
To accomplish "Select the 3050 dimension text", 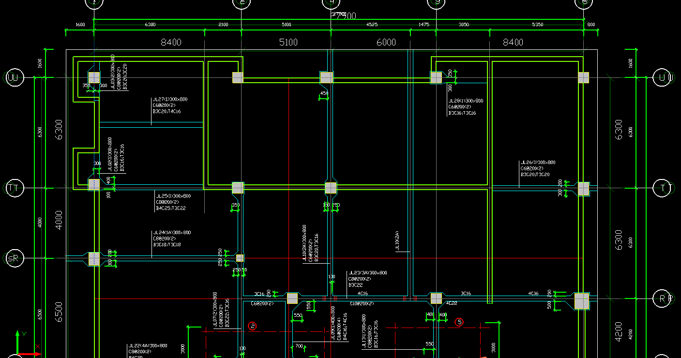I will [x=463, y=25].
